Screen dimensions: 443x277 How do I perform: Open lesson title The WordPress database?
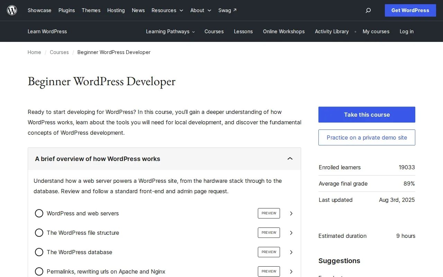[80, 252]
